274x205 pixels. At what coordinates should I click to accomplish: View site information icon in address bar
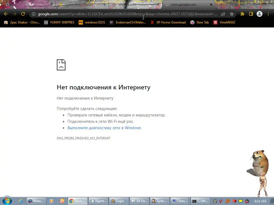(33, 14)
